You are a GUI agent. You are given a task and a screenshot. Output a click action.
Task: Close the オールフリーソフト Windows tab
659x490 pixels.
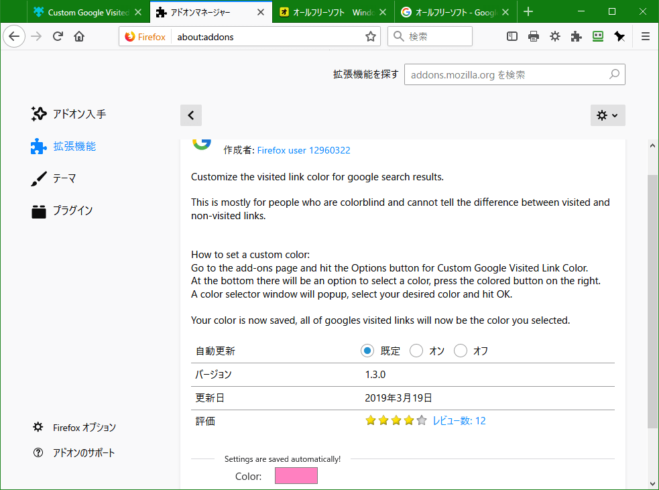pos(382,12)
